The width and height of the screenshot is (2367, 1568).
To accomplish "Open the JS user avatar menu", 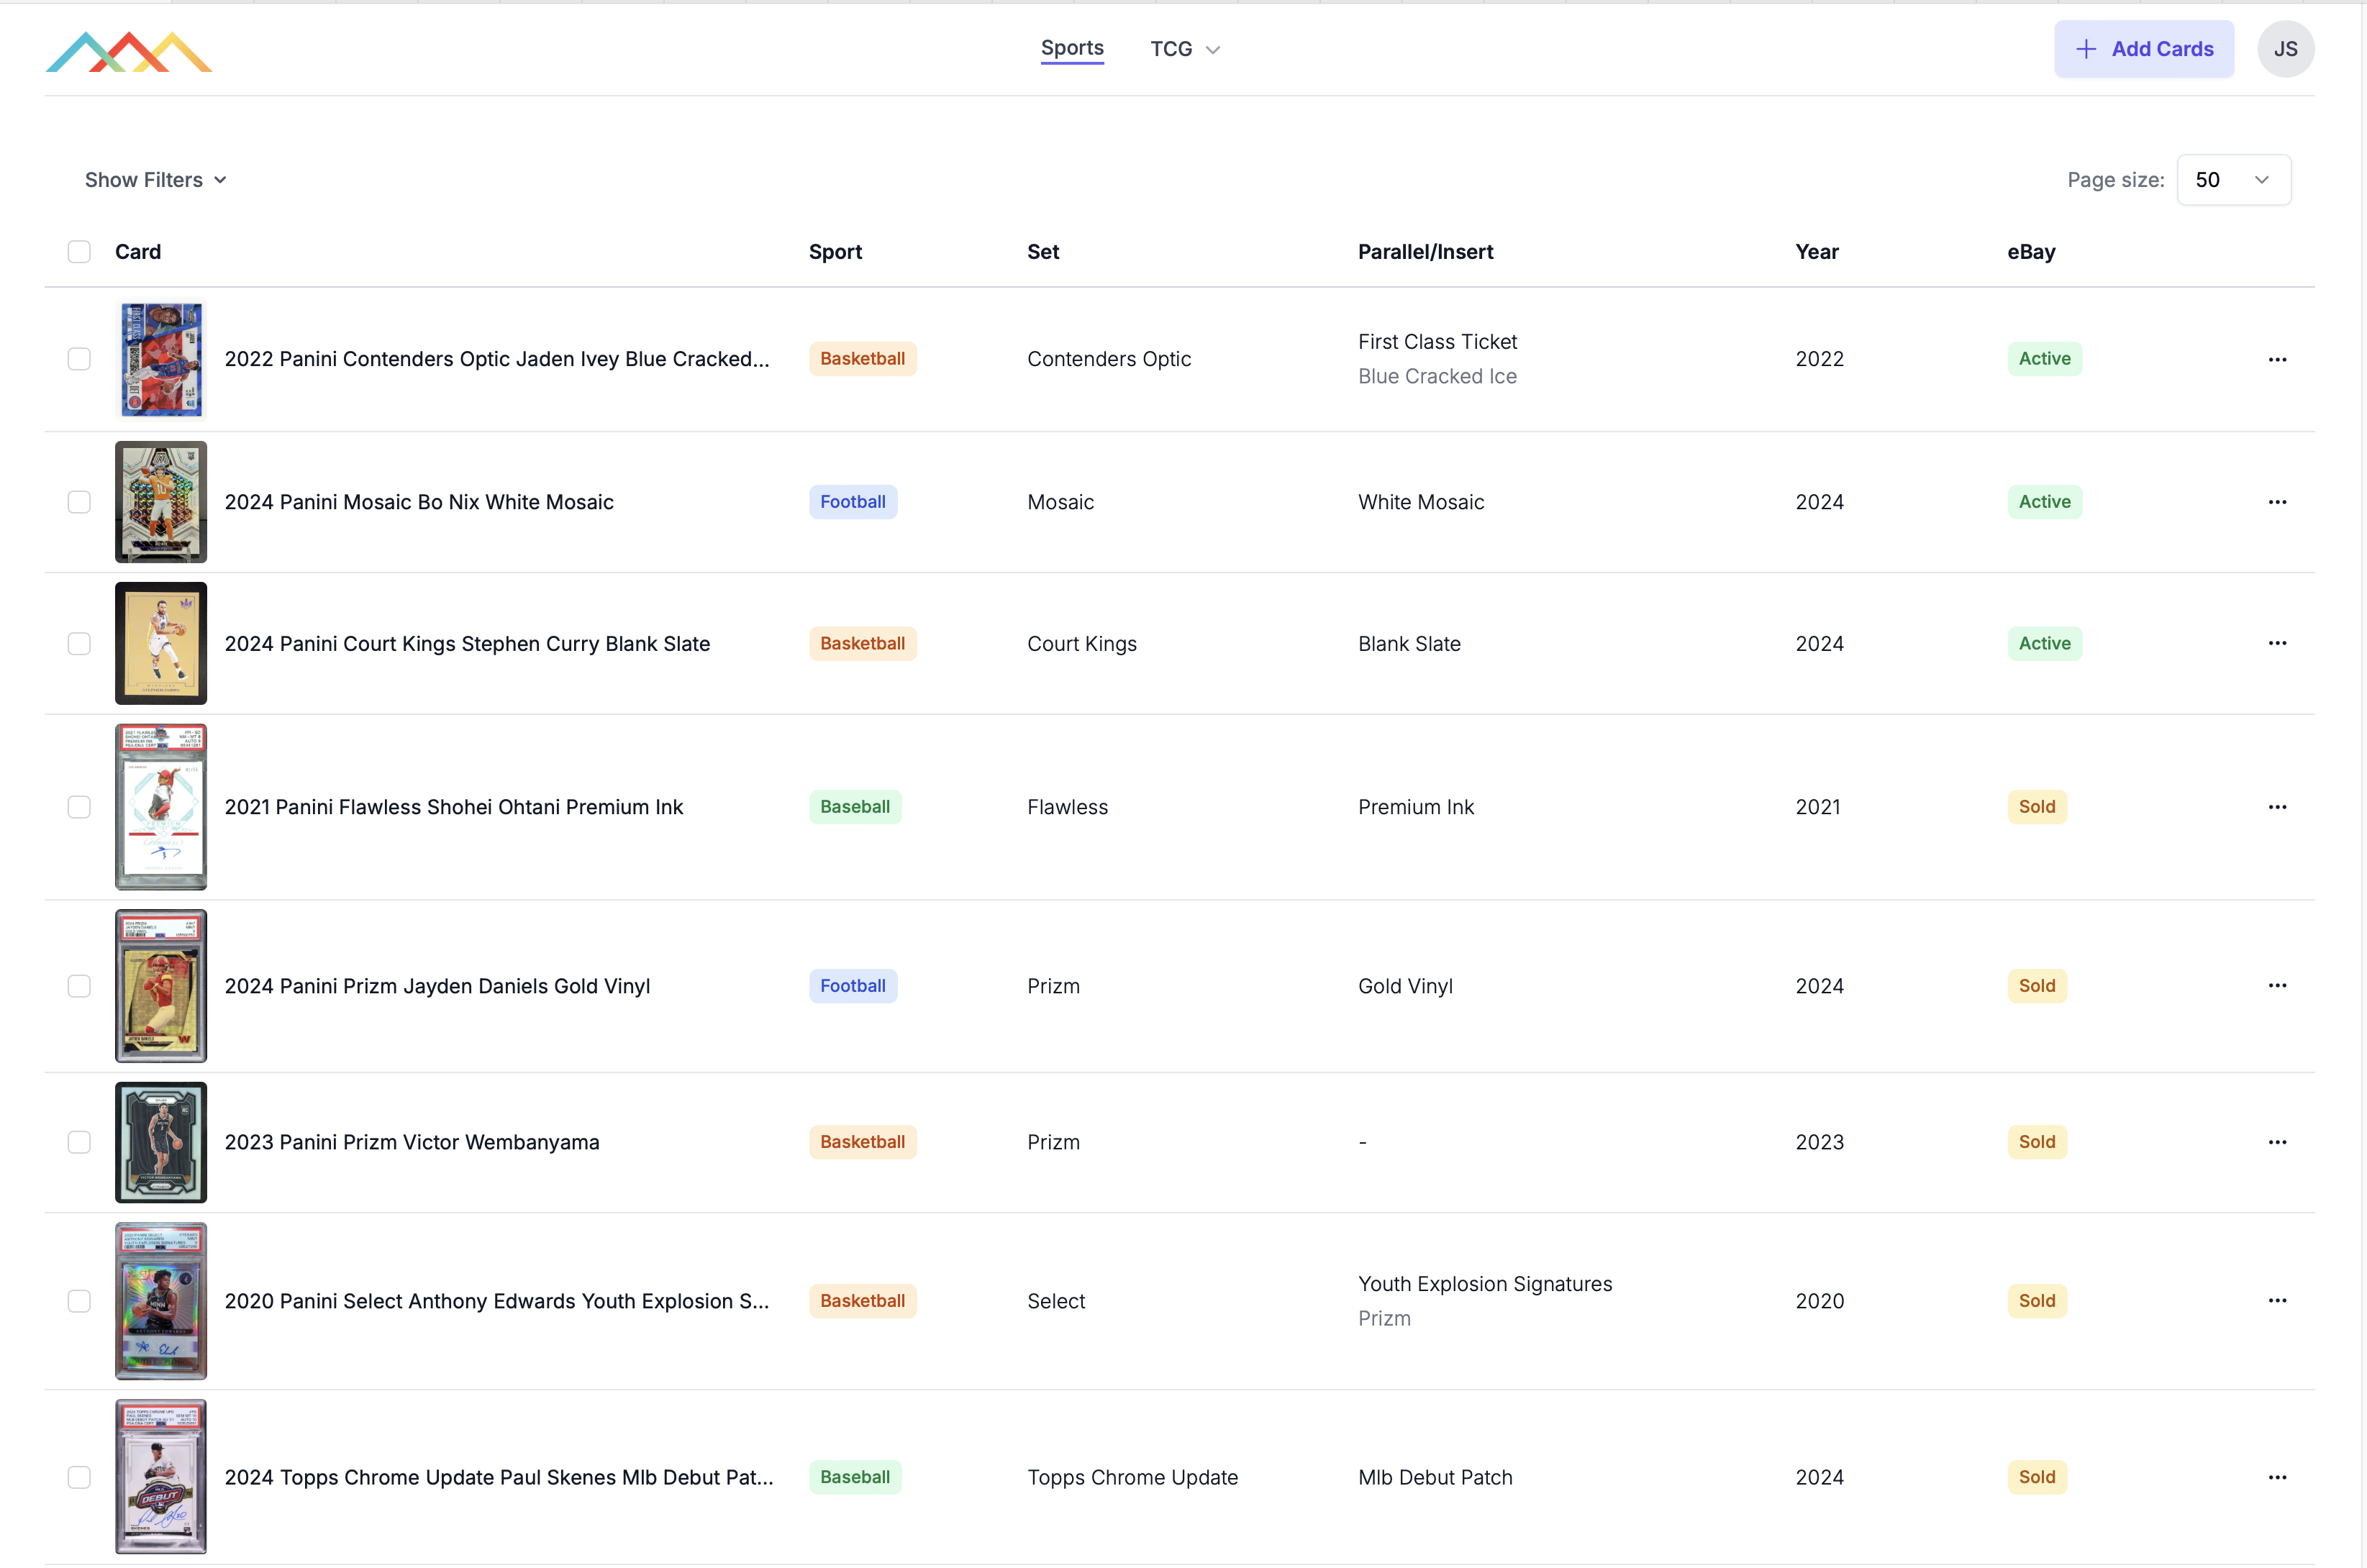I will click(2285, 49).
